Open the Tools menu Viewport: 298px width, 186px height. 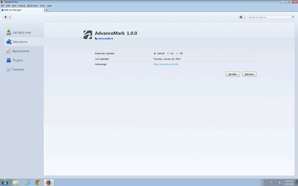pyautogui.click(x=43, y=6)
